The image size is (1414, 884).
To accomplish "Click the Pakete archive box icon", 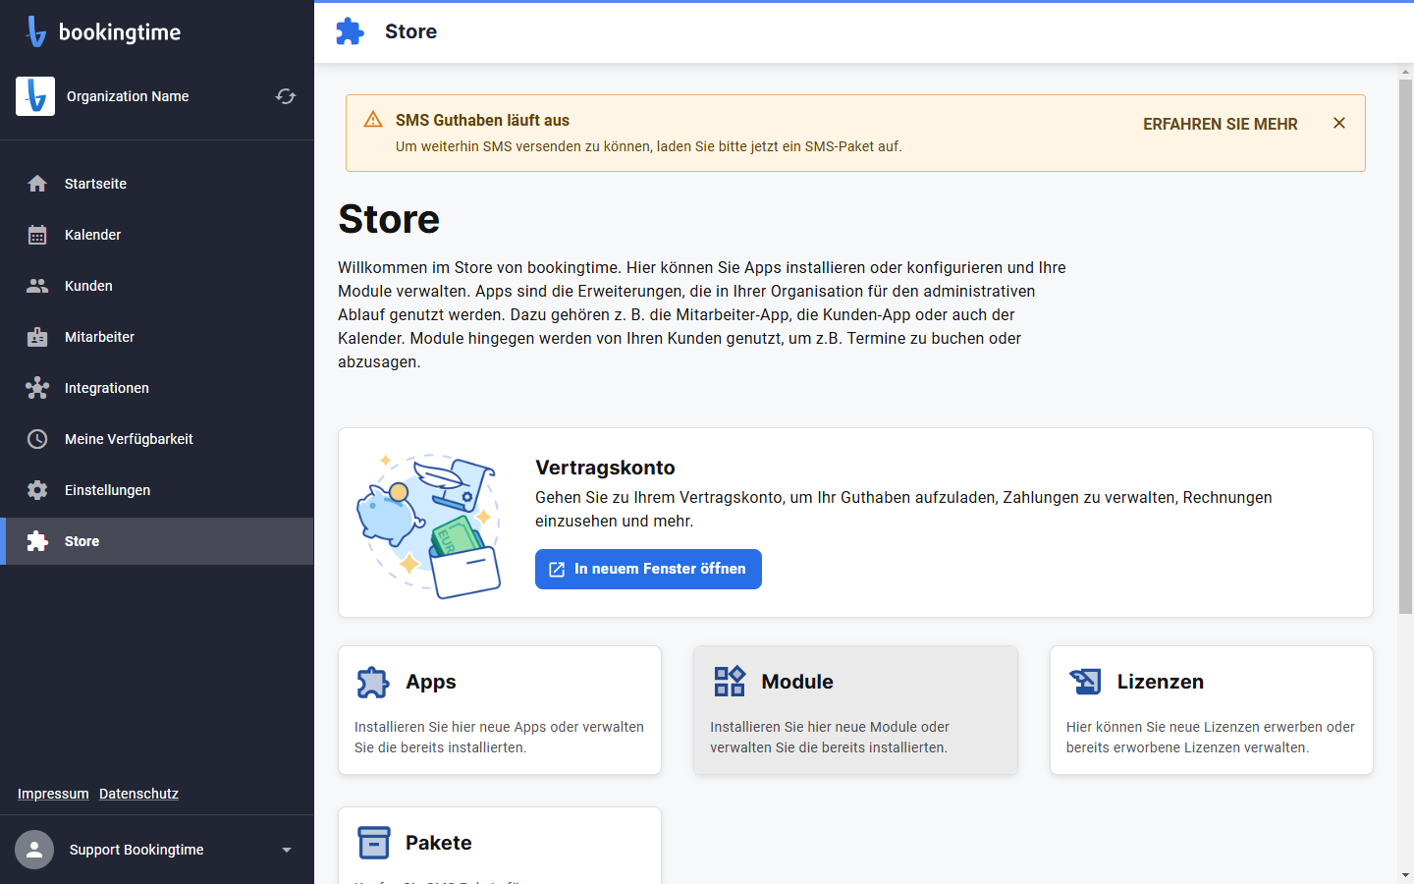I will click(374, 843).
